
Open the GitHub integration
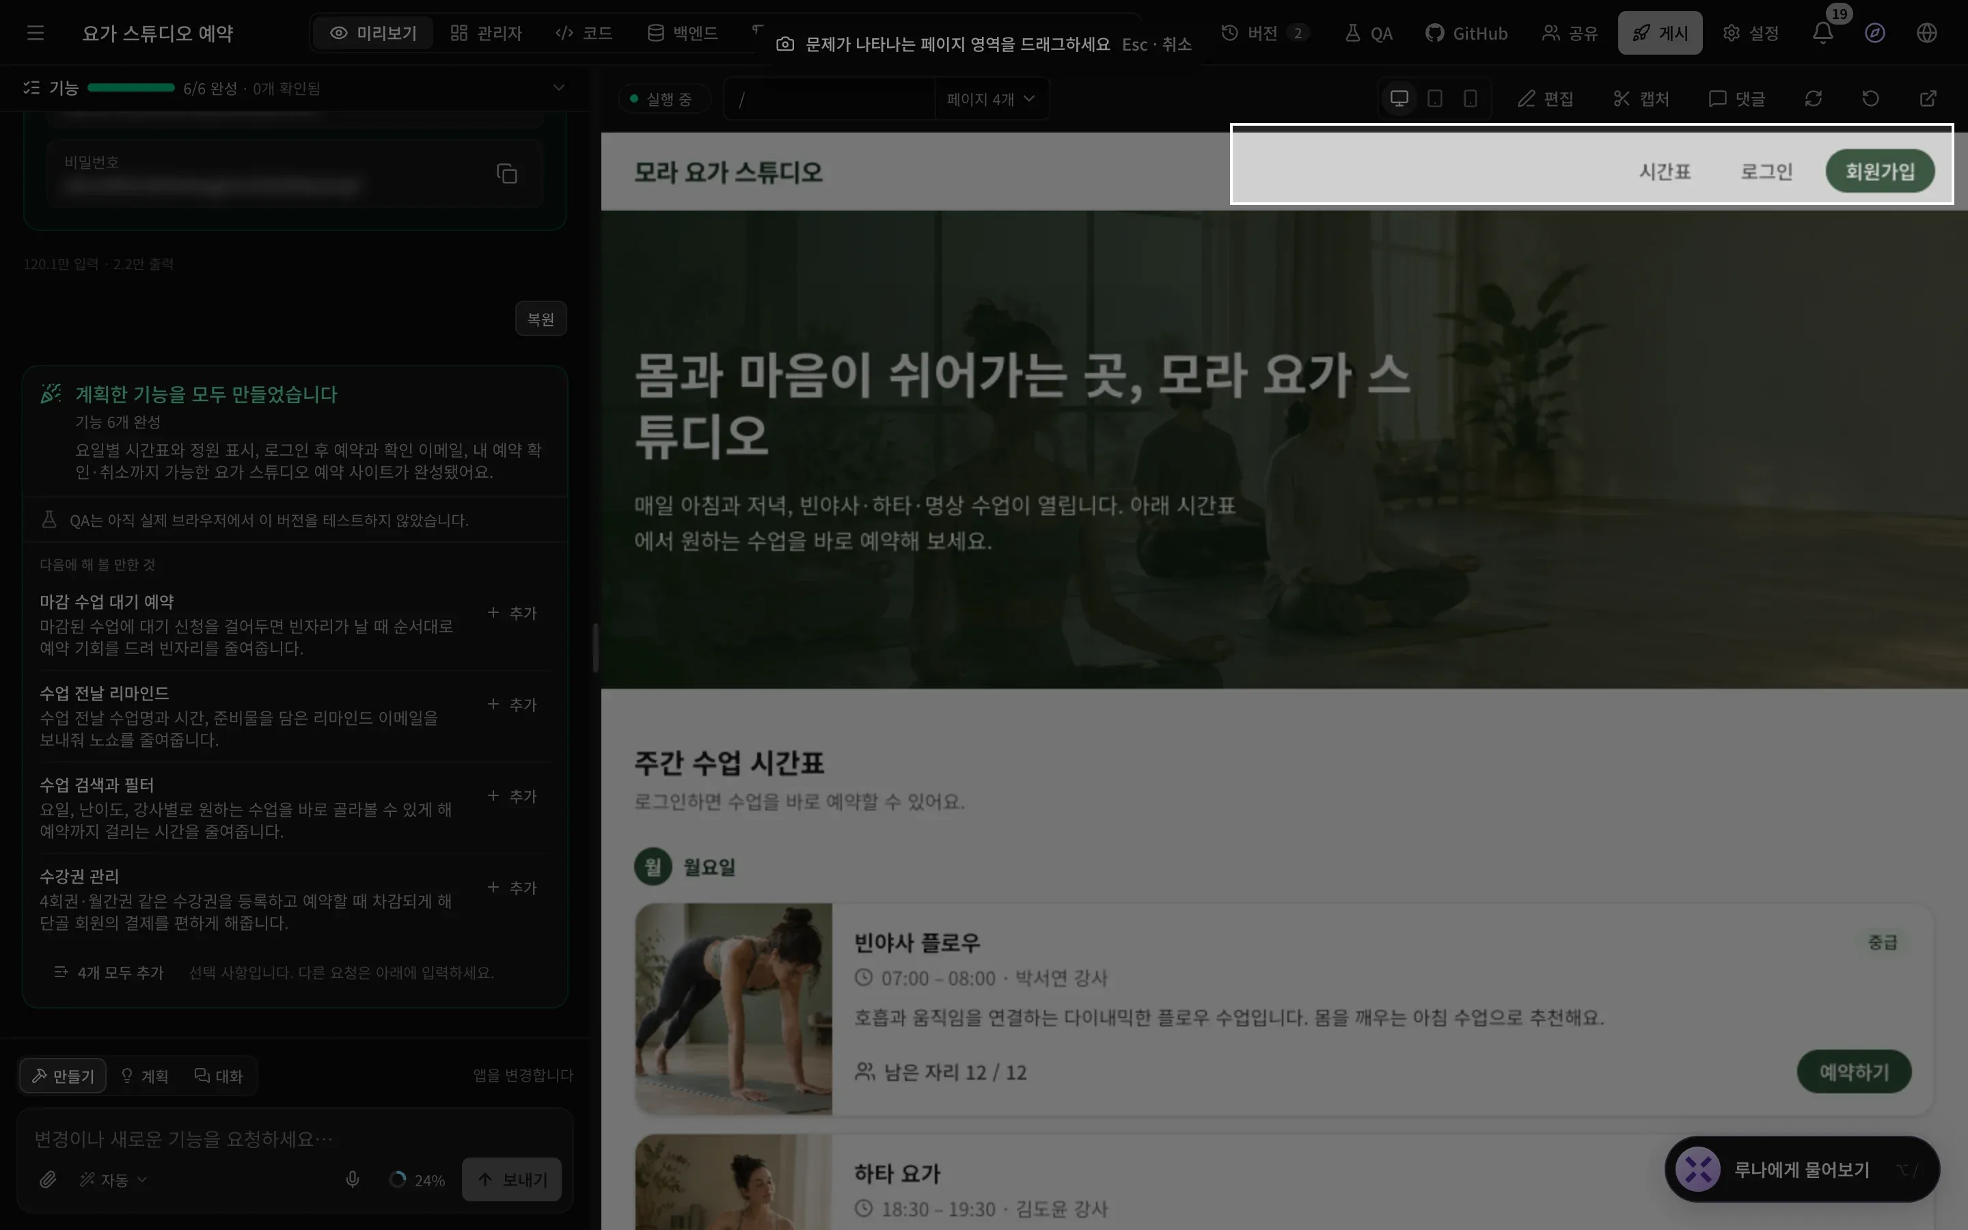[1466, 33]
